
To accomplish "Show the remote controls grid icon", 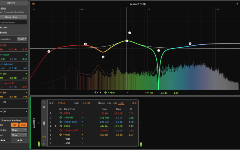I will coord(44,140).
